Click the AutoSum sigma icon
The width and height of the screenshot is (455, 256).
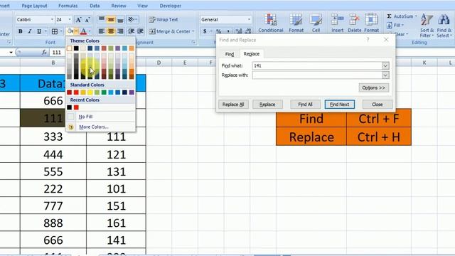click(390, 16)
